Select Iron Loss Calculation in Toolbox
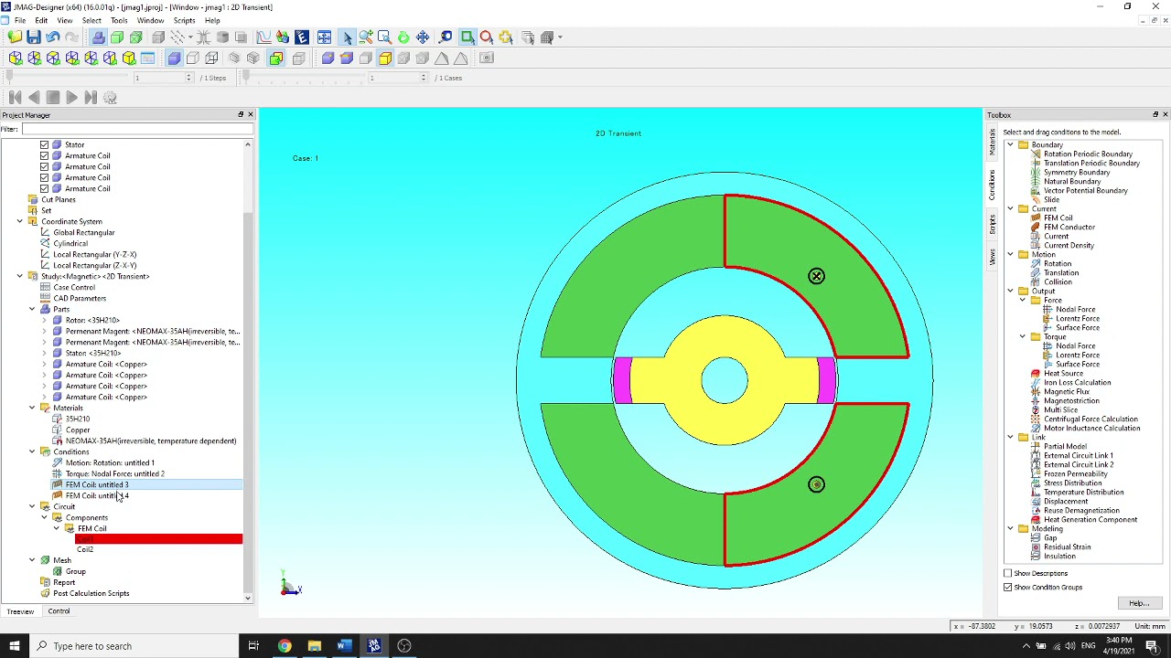 click(x=1078, y=382)
